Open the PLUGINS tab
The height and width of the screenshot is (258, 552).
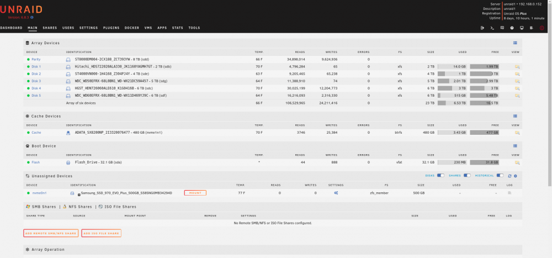coord(112,28)
